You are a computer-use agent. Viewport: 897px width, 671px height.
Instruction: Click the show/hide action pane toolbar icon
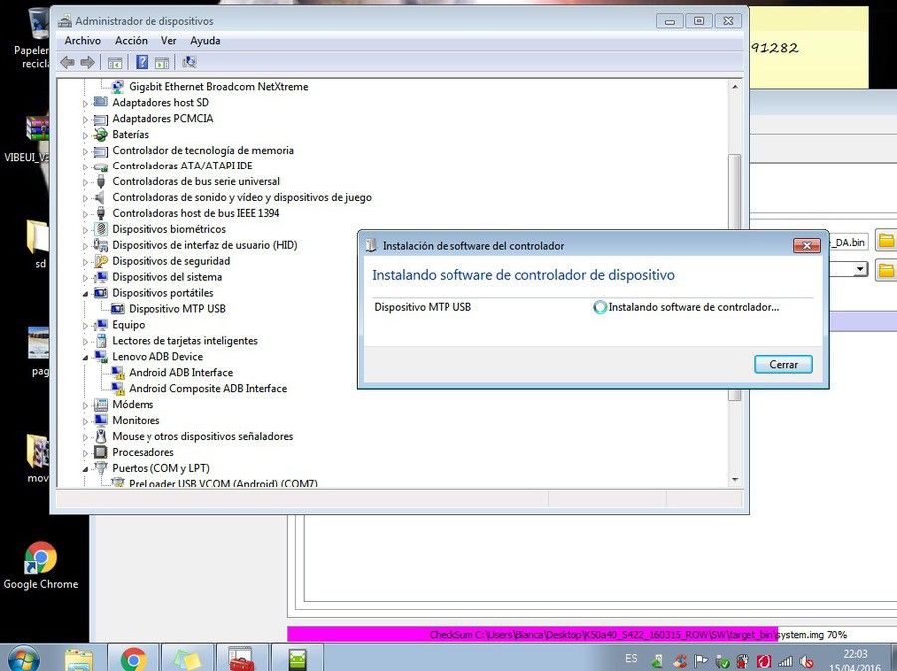pos(162,63)
